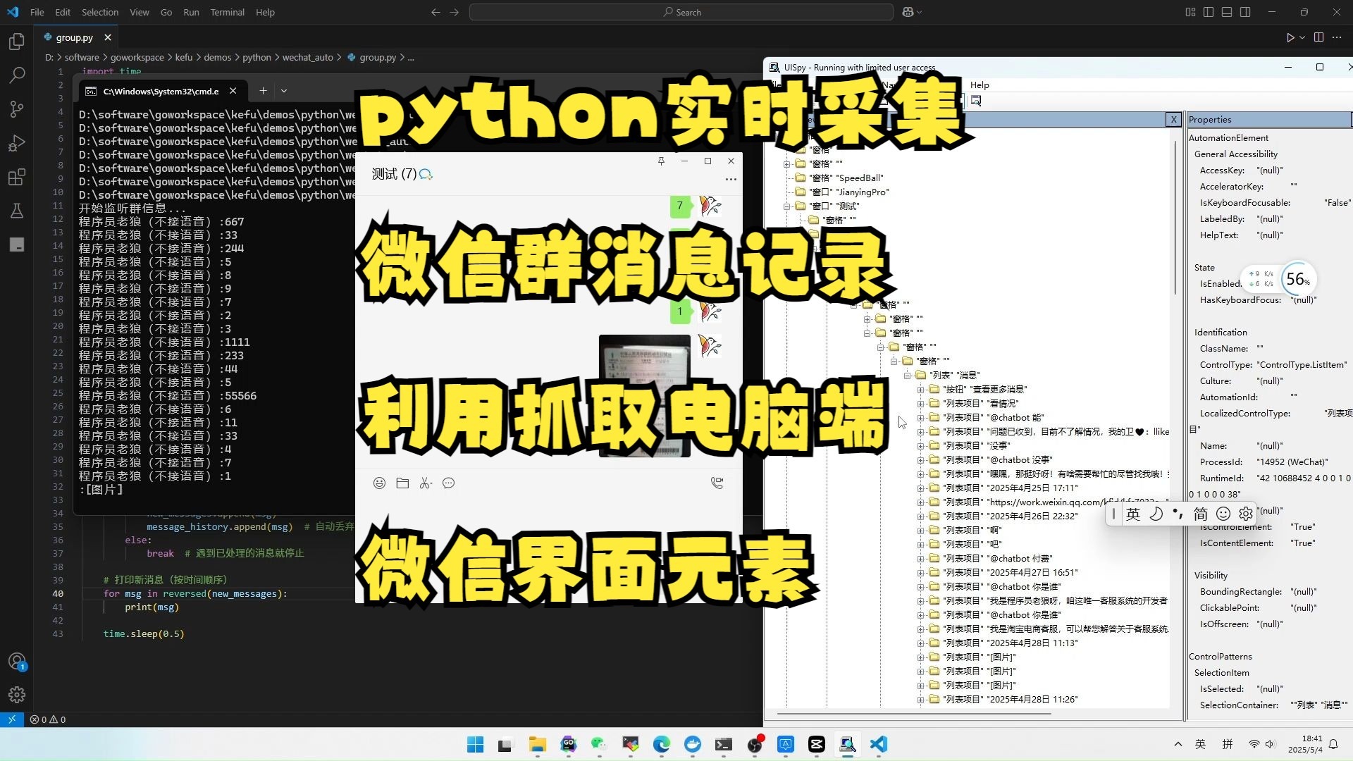The image size is (1353, 761).
Task: Open the photo thumbnail in WeChat chat
Action: tap(644, 396)
